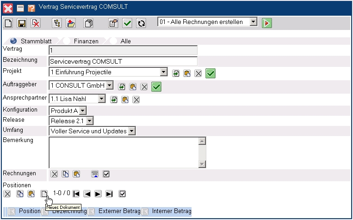
Task: Confirm Projekt with large green check button
Action: click(x=211, y=73)
